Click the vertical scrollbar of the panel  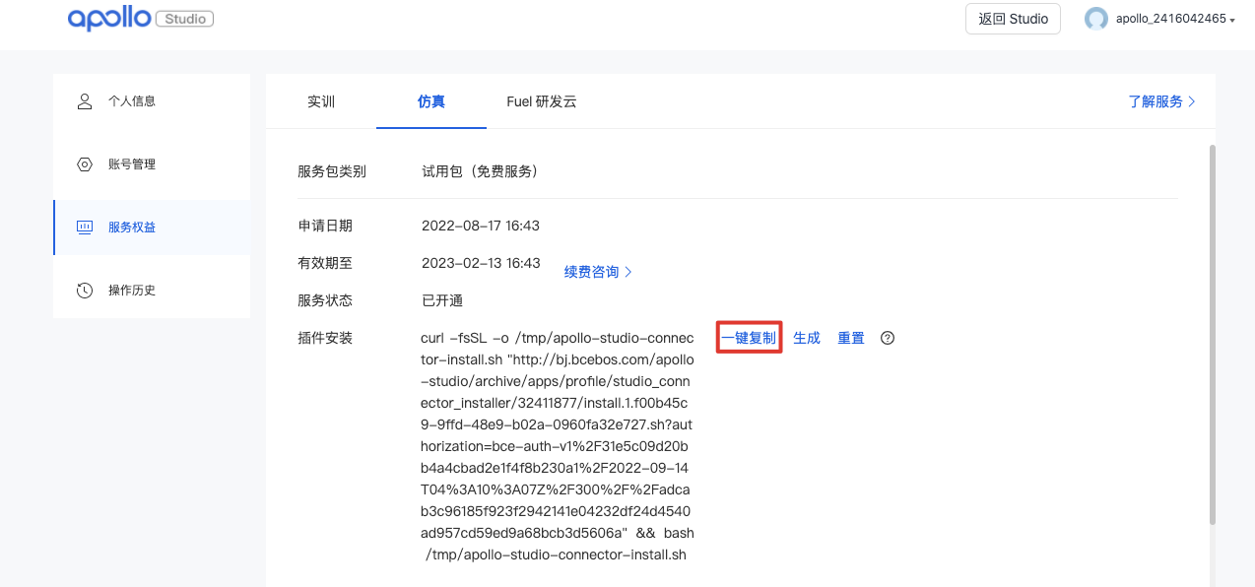click(x=1212, y=335)
